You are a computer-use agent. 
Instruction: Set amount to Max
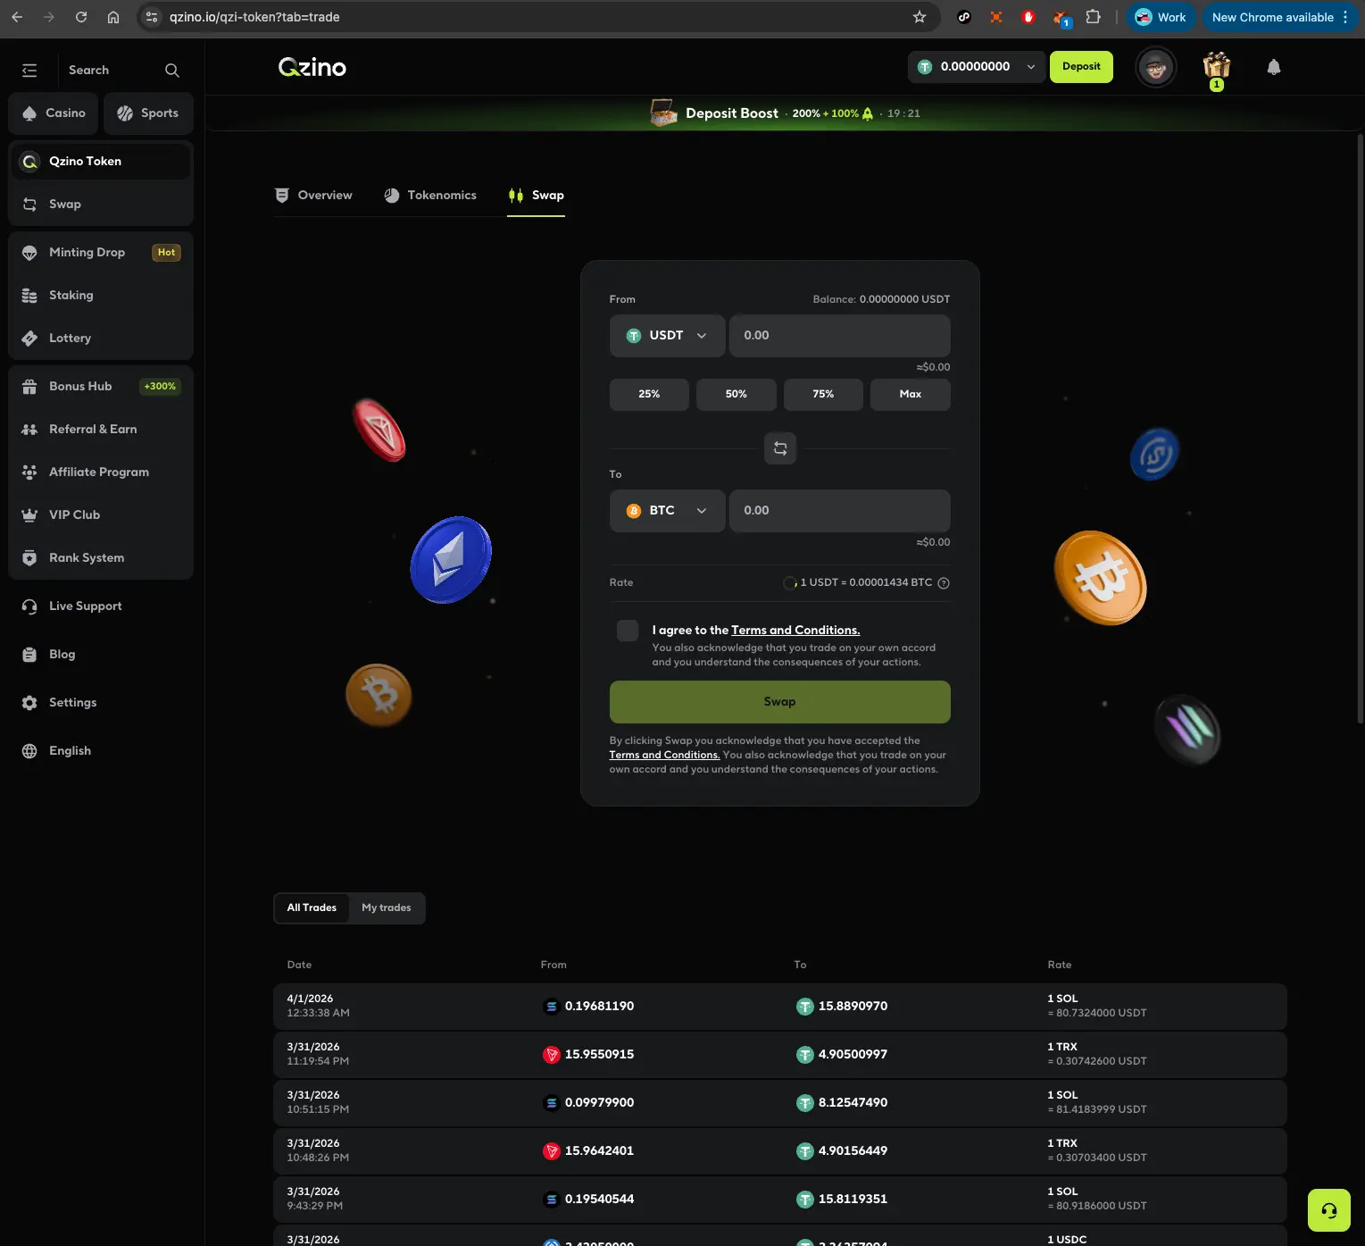coord(910,395)
